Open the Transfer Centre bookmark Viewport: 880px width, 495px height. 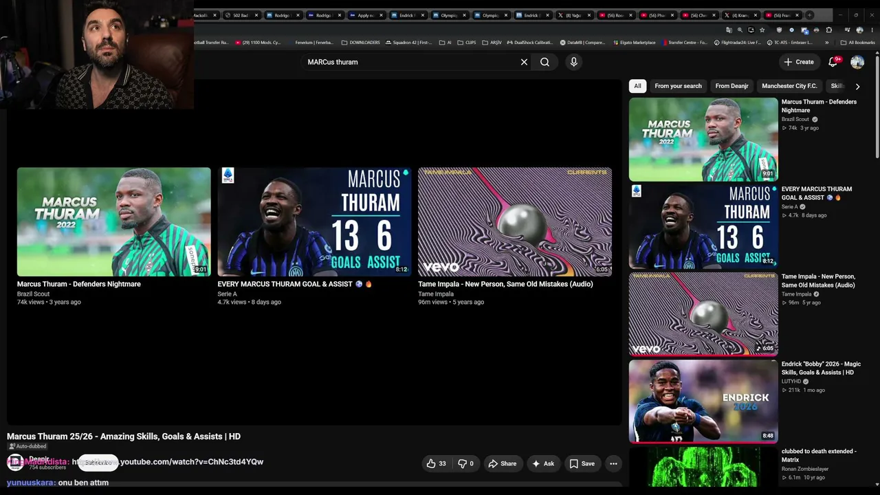click(685, 43)
